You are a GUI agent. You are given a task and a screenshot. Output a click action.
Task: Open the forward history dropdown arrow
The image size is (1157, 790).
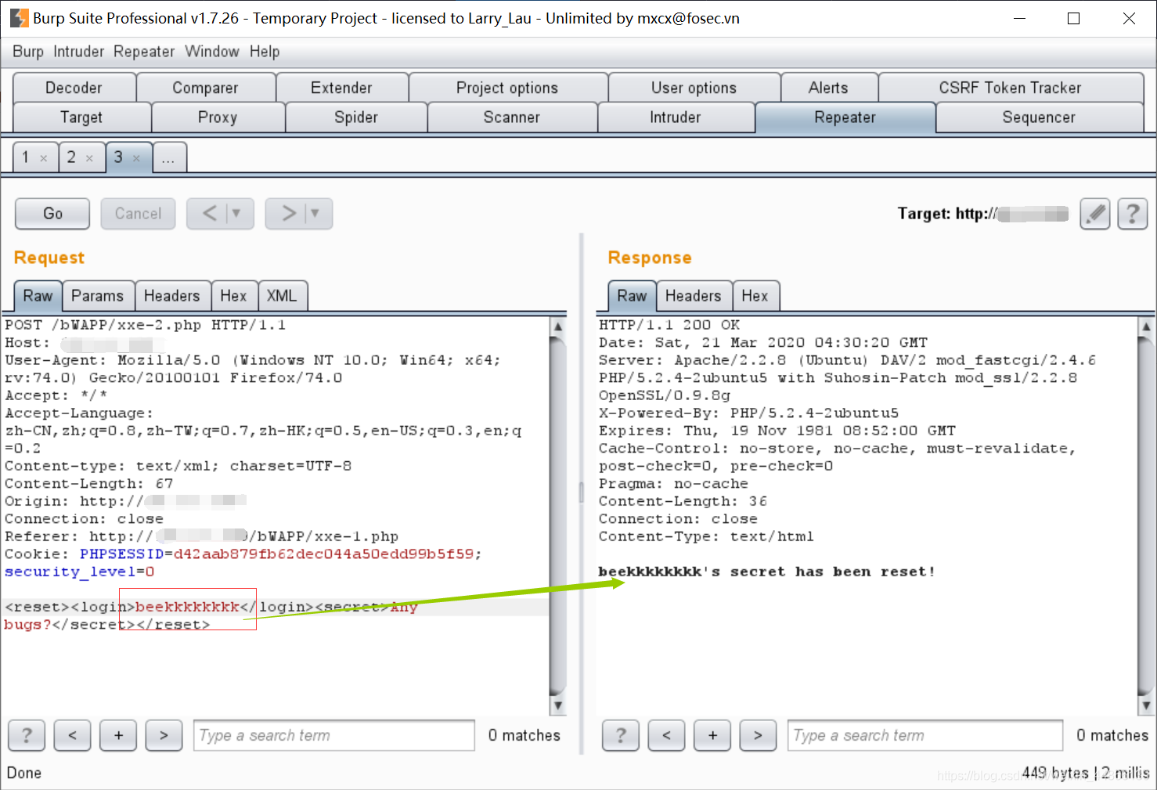(x=315, y=213)
